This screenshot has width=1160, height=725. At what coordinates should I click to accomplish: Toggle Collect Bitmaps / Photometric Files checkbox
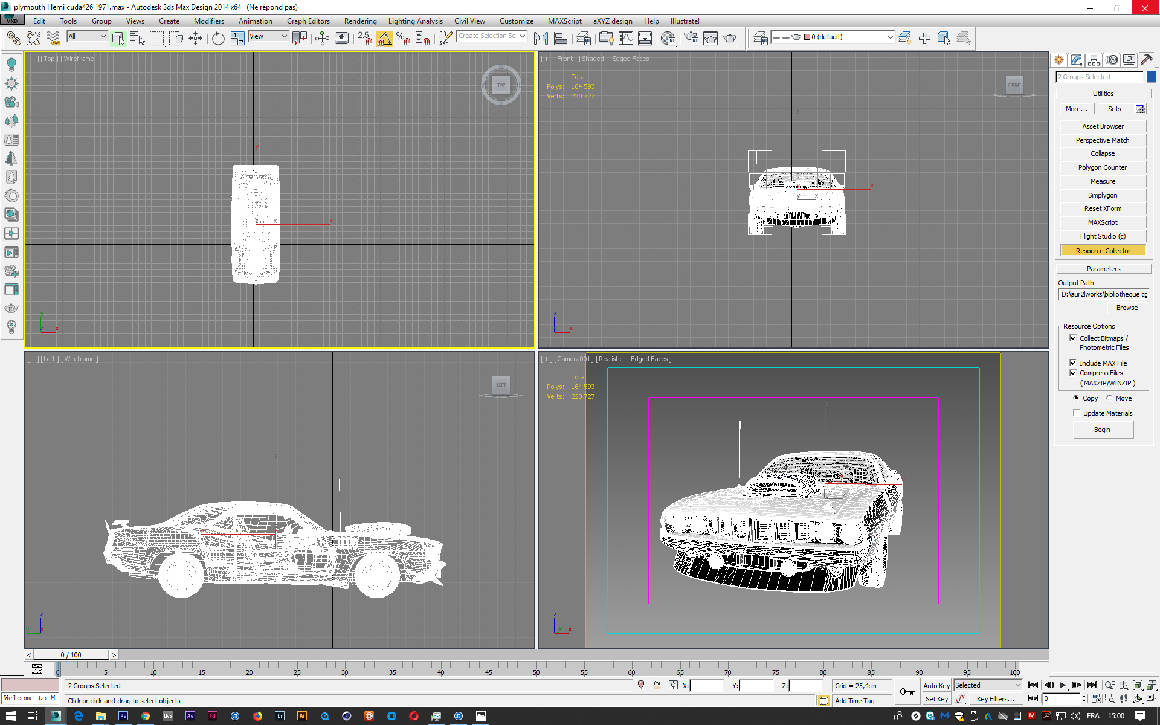[1073, 338]
